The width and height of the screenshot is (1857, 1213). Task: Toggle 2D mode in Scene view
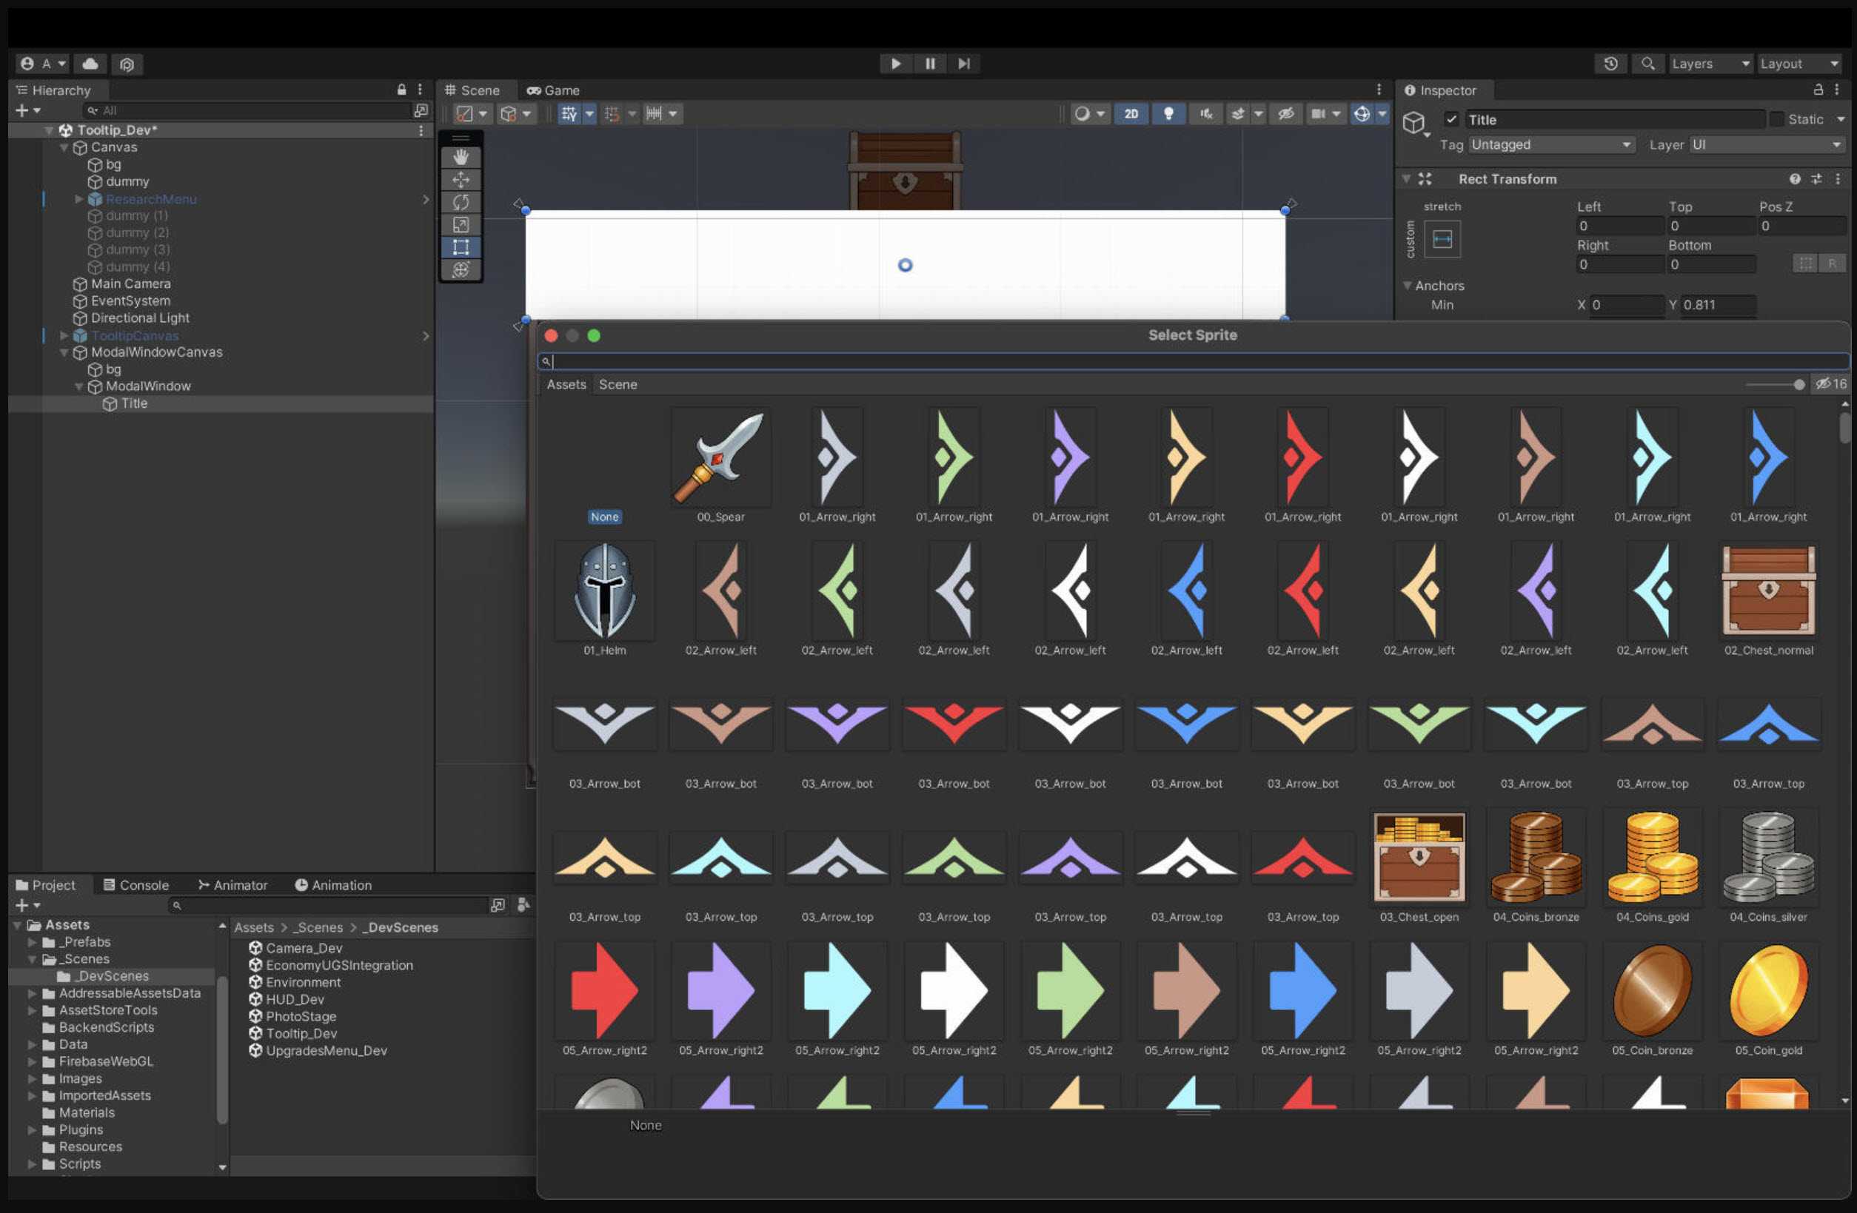click(1131, 114)
